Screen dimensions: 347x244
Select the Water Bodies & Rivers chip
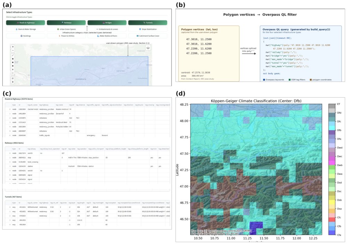(x=107, y=36)
